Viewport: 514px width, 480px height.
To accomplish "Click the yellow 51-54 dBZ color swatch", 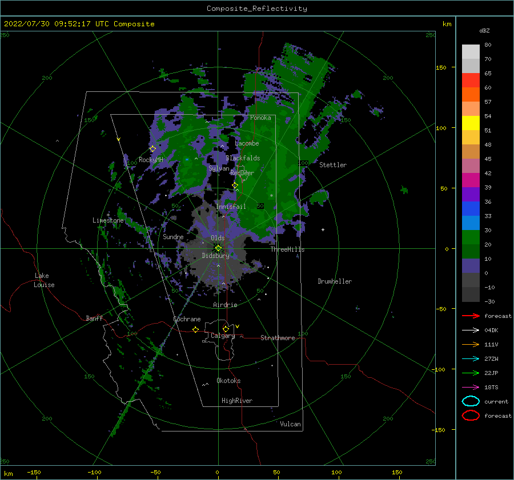I will point(471,123).
